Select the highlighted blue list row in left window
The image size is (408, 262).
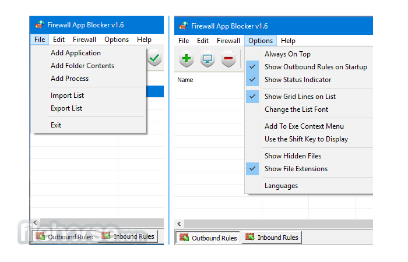(155, 91)
